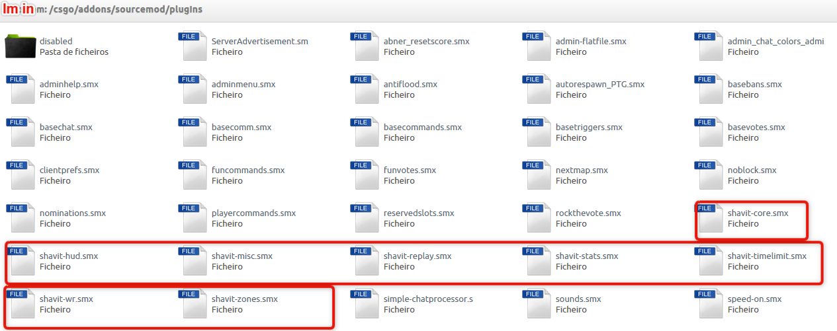Click the noblock.smx file icon
This screenshot has width=837, height=331.
709,175
